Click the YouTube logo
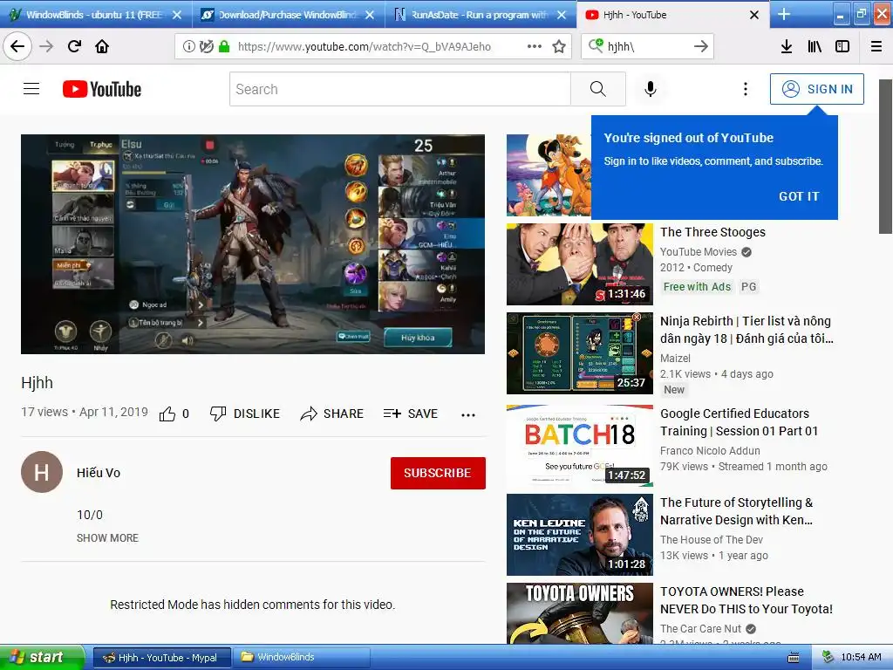This screenshot has height=670, width=893. [x=102, y=89]
